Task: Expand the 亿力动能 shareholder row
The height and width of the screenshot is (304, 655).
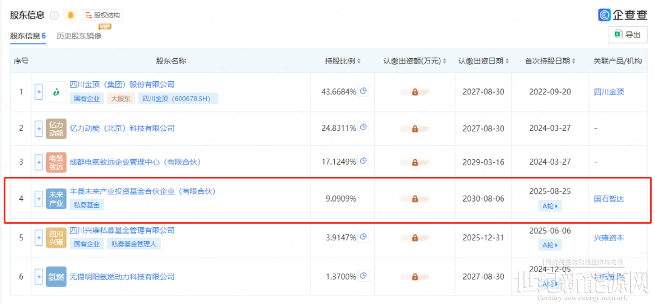Action: coord(39,128)
